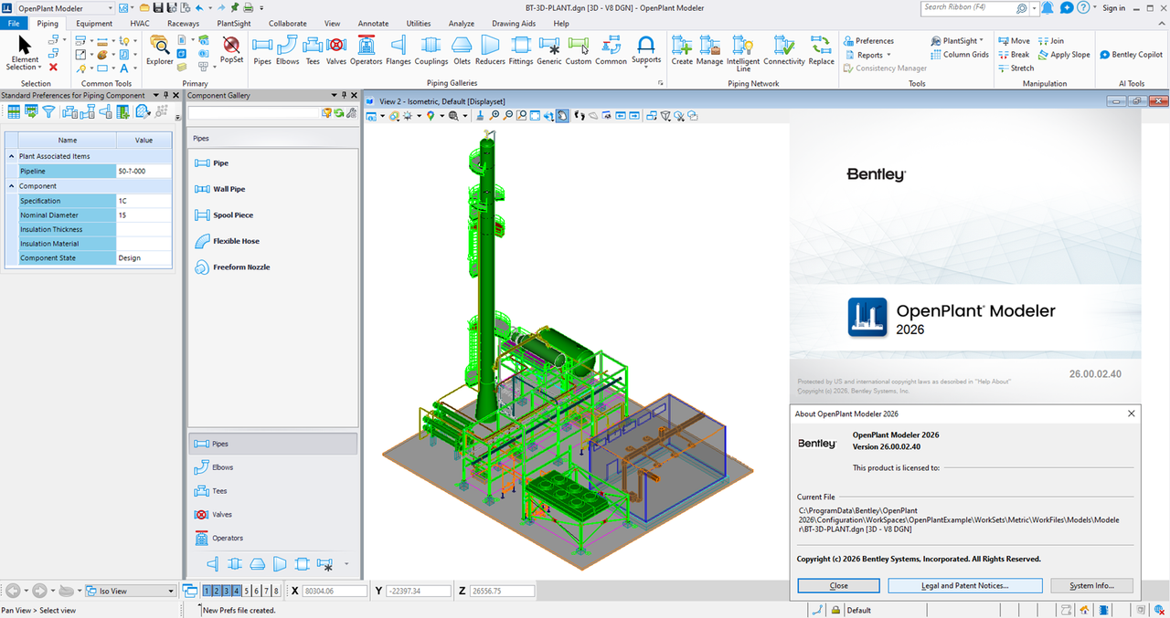This screenshot has width=1170, height=618.
Task: Open the File tab
Action: (15, 23)
